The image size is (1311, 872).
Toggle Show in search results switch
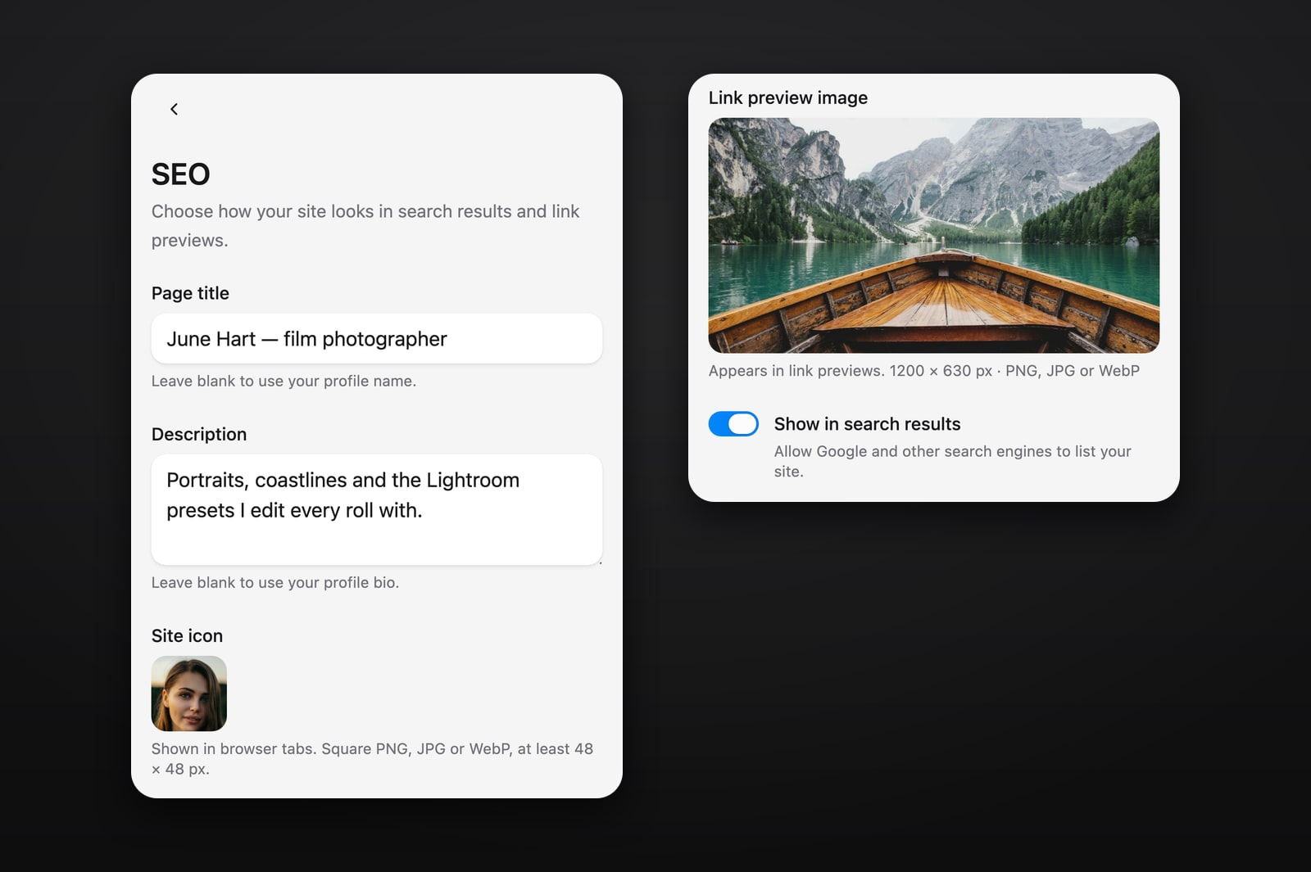(733, 424)
